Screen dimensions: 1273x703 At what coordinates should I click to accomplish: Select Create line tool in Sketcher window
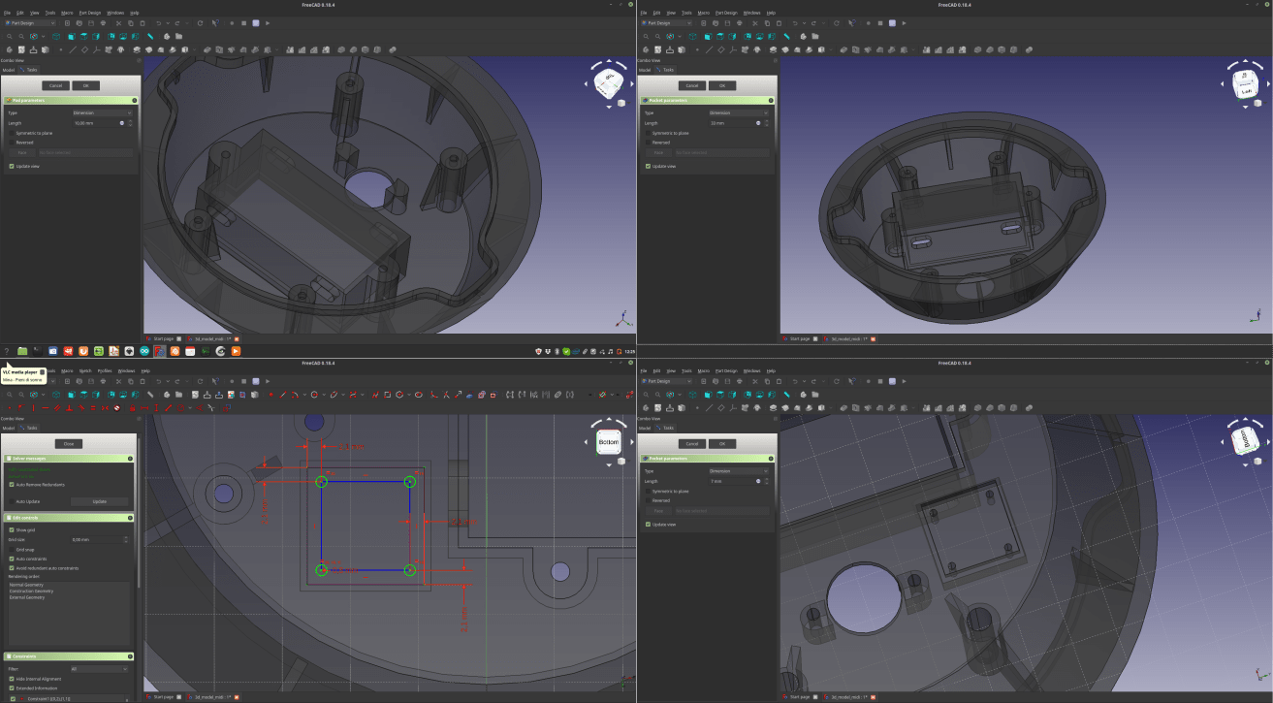(283, 395)
